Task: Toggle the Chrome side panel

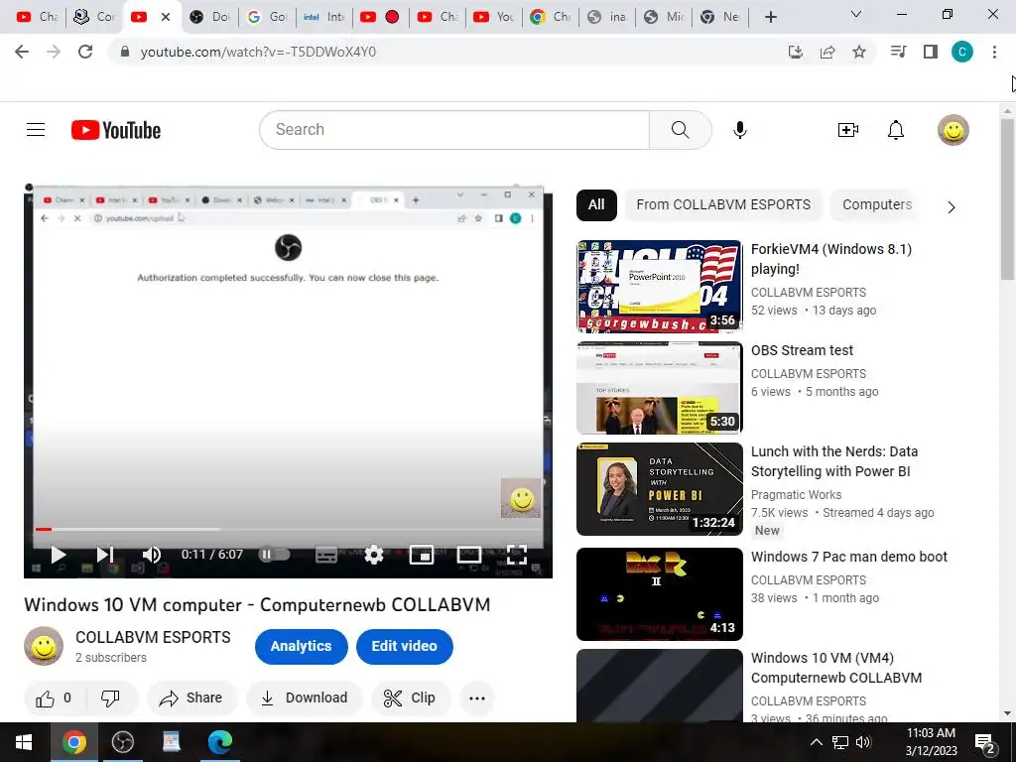Action: coord(931,52)
